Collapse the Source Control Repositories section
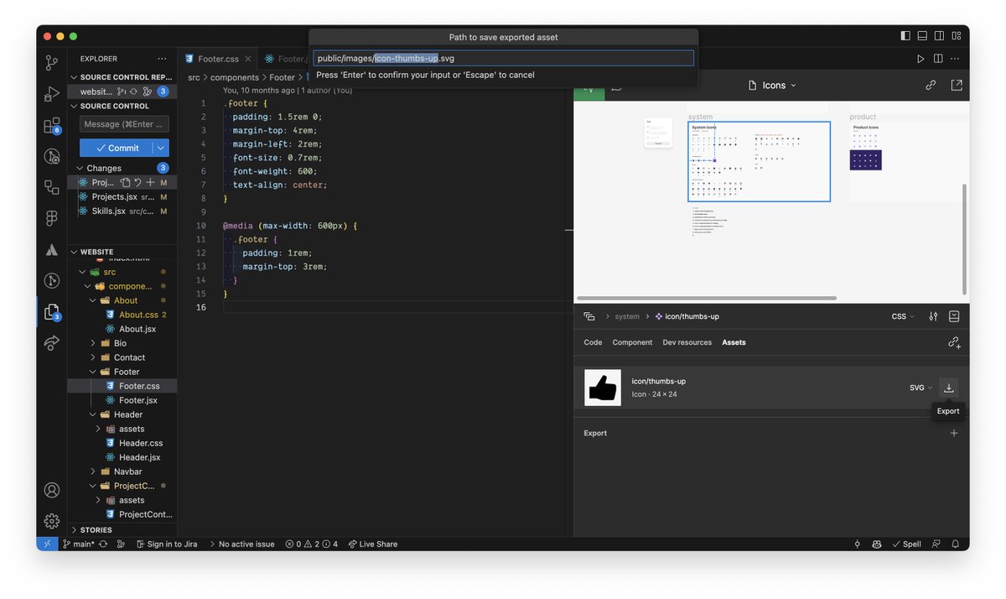The width and height of the screenshot is (1006, 599). (x=122, y=77)
